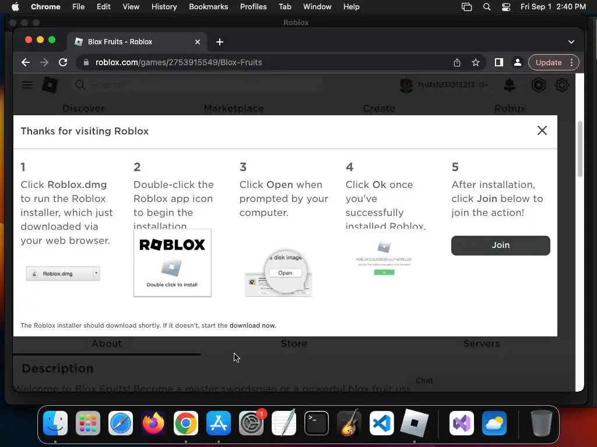Toggle Chrome side panel icon
This screenshot has height=447, width=597.
point(499,62)
